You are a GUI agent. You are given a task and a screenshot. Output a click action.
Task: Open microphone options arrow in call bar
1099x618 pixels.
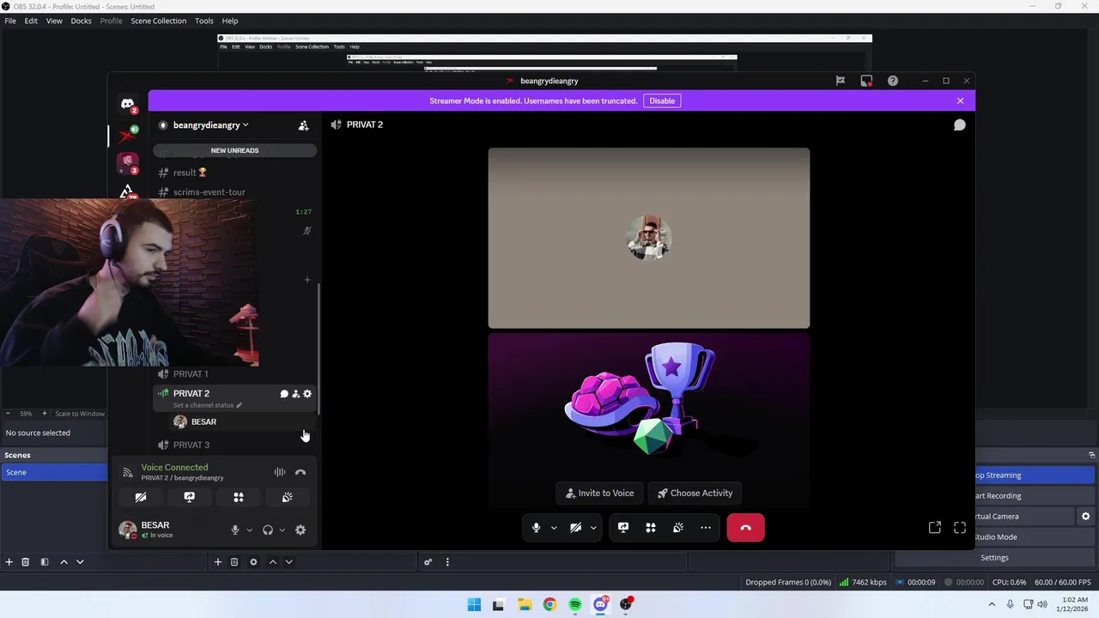pyautogui.click(x=554, y=527)
